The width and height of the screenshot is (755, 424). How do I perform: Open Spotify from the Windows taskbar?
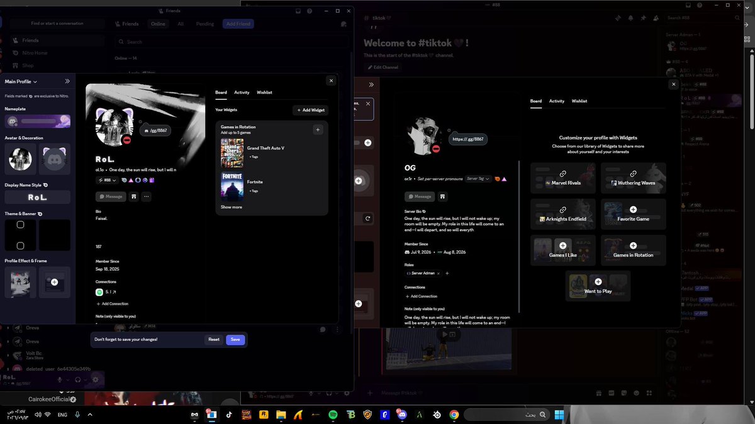pyautogui.click(x=333, y=415)
